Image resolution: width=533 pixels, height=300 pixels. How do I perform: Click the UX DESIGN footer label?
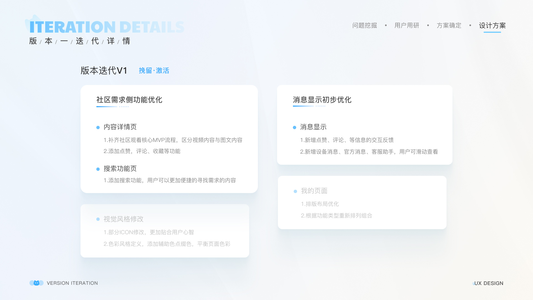489,283
